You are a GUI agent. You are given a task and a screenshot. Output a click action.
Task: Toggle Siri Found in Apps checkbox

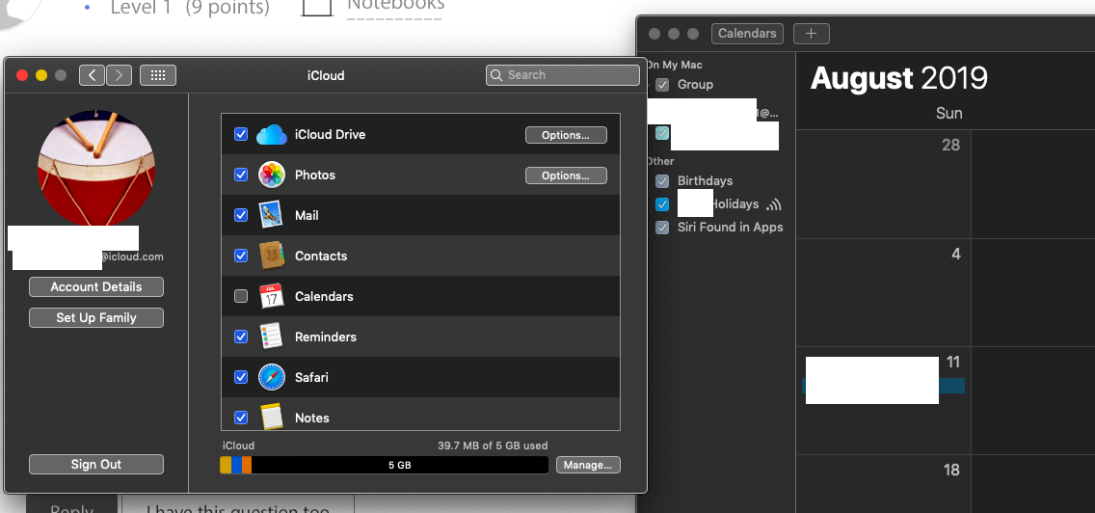pos(663,228)
